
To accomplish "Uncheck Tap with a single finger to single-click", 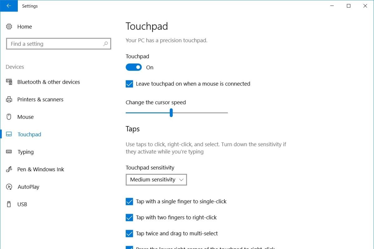I will pos(129,201).
